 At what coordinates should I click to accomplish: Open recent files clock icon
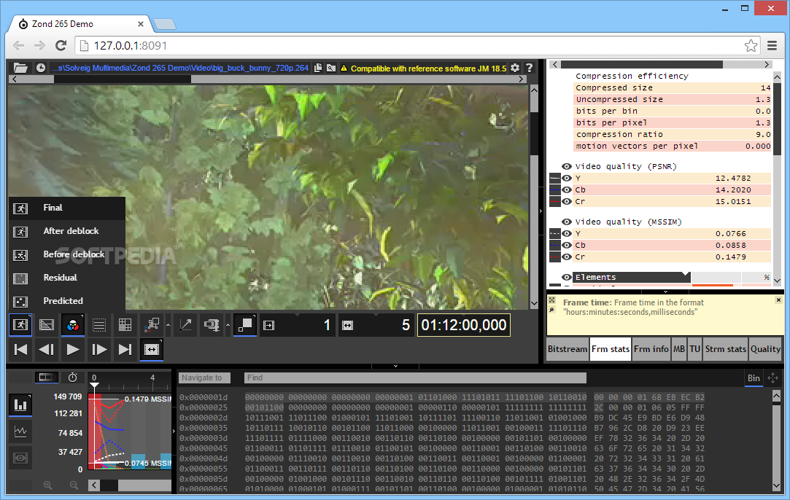41,68
